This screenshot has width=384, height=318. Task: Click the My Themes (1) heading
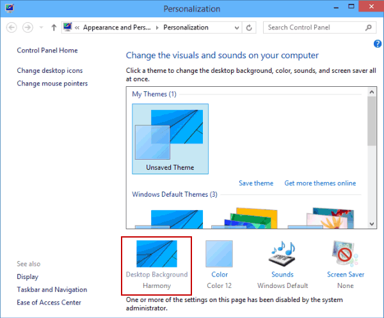154,94
